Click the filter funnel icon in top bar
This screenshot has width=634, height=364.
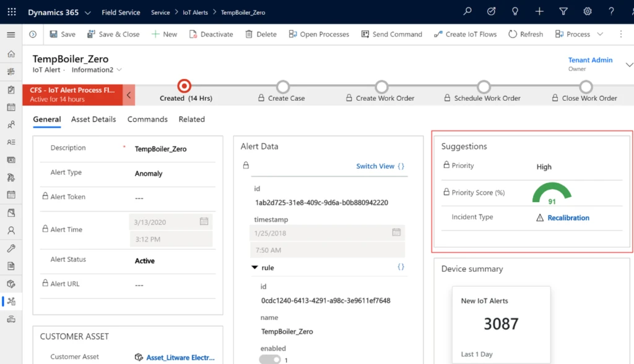coord(563,11)
